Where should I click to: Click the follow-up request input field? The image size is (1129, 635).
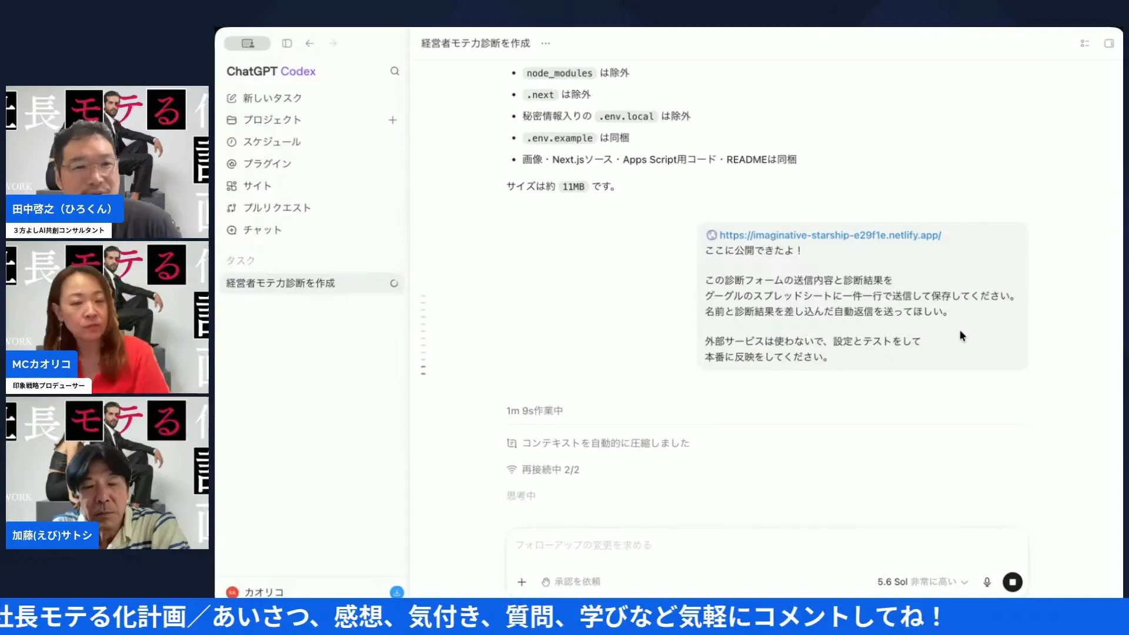pos(767,546)
